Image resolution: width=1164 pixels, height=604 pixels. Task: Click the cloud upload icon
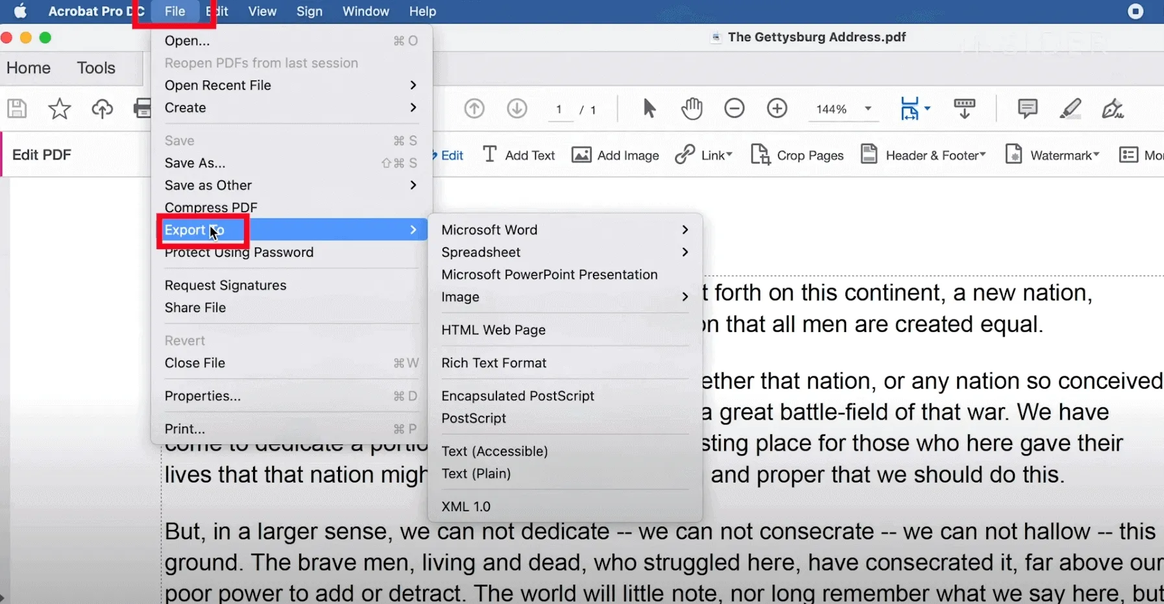coord(102,108)
